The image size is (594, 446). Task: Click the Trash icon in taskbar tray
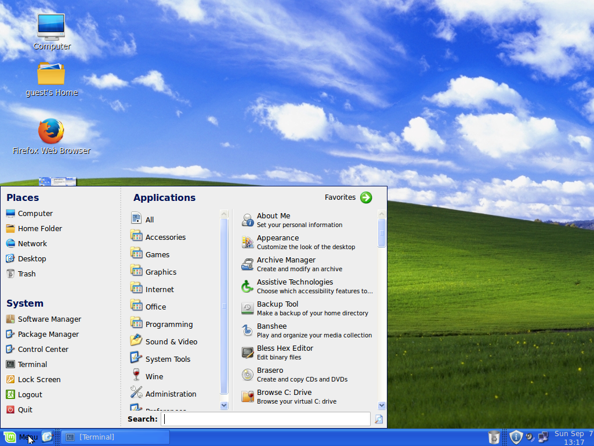pyautogui.click(x=494, y=437)
